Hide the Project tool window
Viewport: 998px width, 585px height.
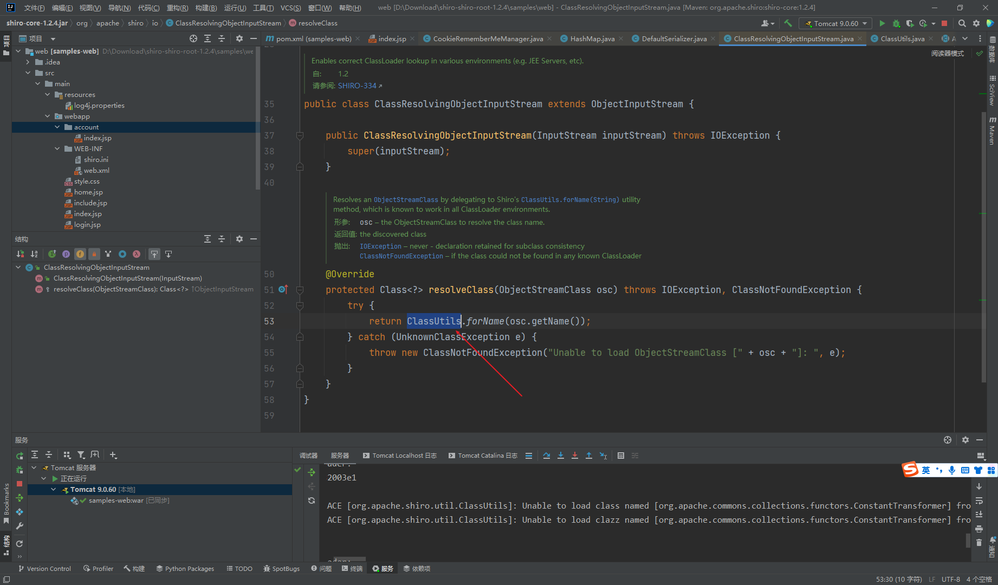click(253, 38)
